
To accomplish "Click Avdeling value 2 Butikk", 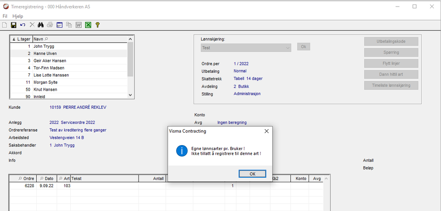I will coord(241,86).
